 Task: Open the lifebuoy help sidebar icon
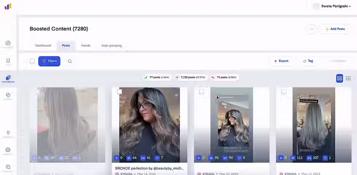[8, 150]
